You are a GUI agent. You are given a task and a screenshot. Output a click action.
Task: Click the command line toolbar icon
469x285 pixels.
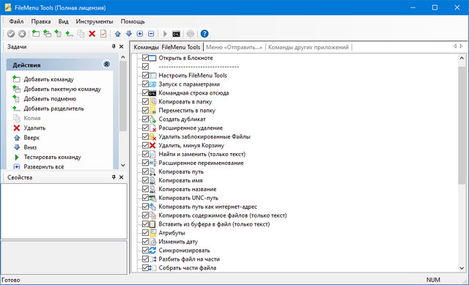tap(176, 34)
